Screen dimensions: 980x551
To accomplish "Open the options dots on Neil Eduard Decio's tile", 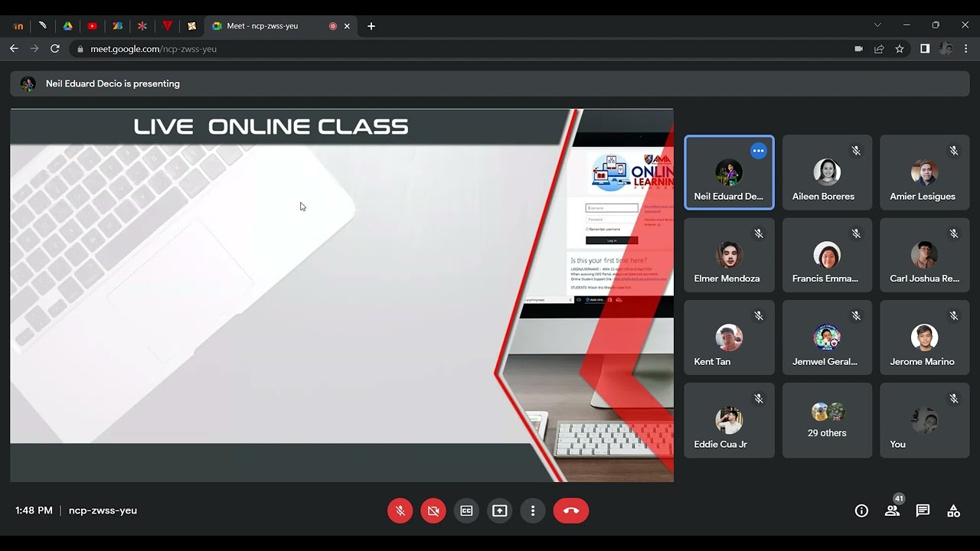I will click(x=759, y=151).
